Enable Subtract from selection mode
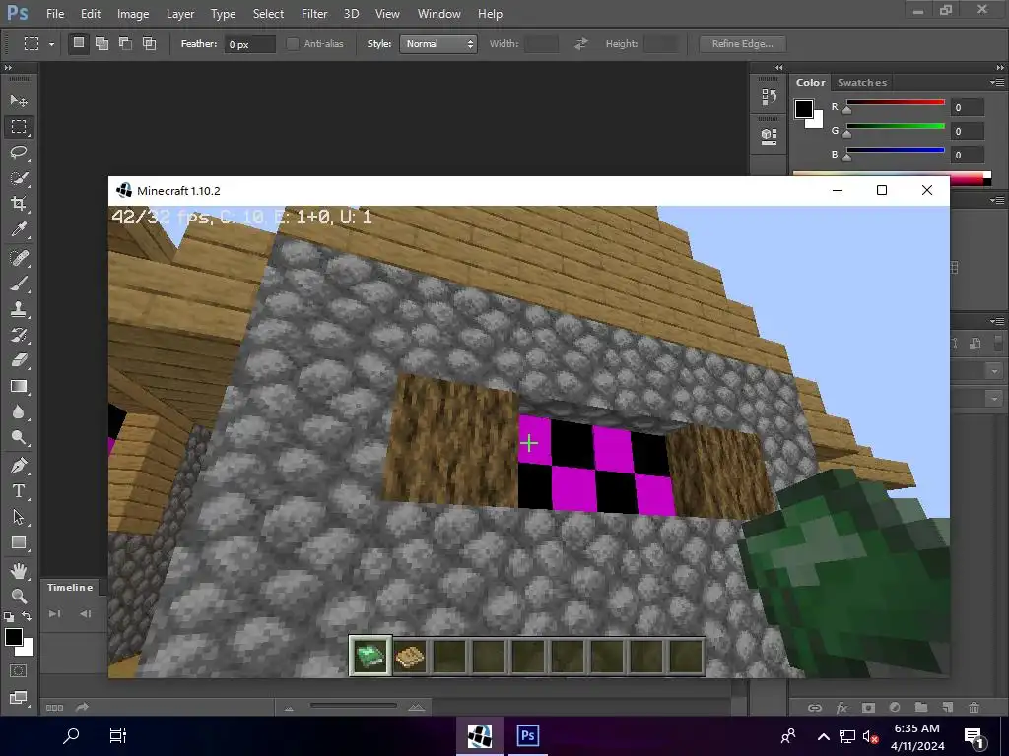 (125, 43)
